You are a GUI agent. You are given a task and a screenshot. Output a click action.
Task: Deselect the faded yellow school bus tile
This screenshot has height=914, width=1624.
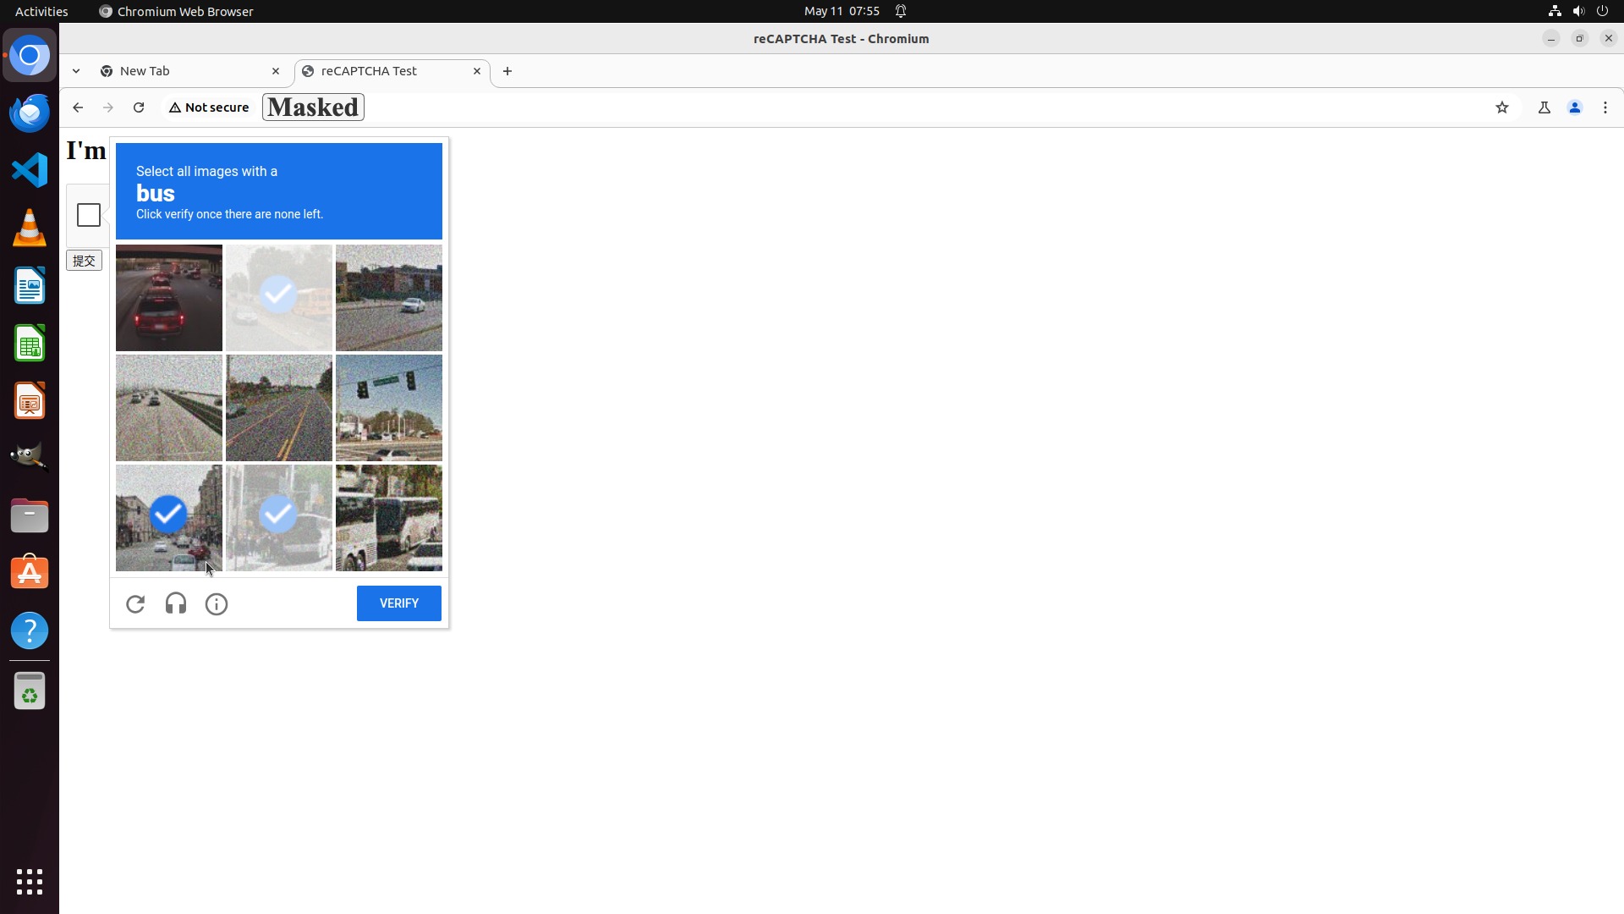click(279, 298)
